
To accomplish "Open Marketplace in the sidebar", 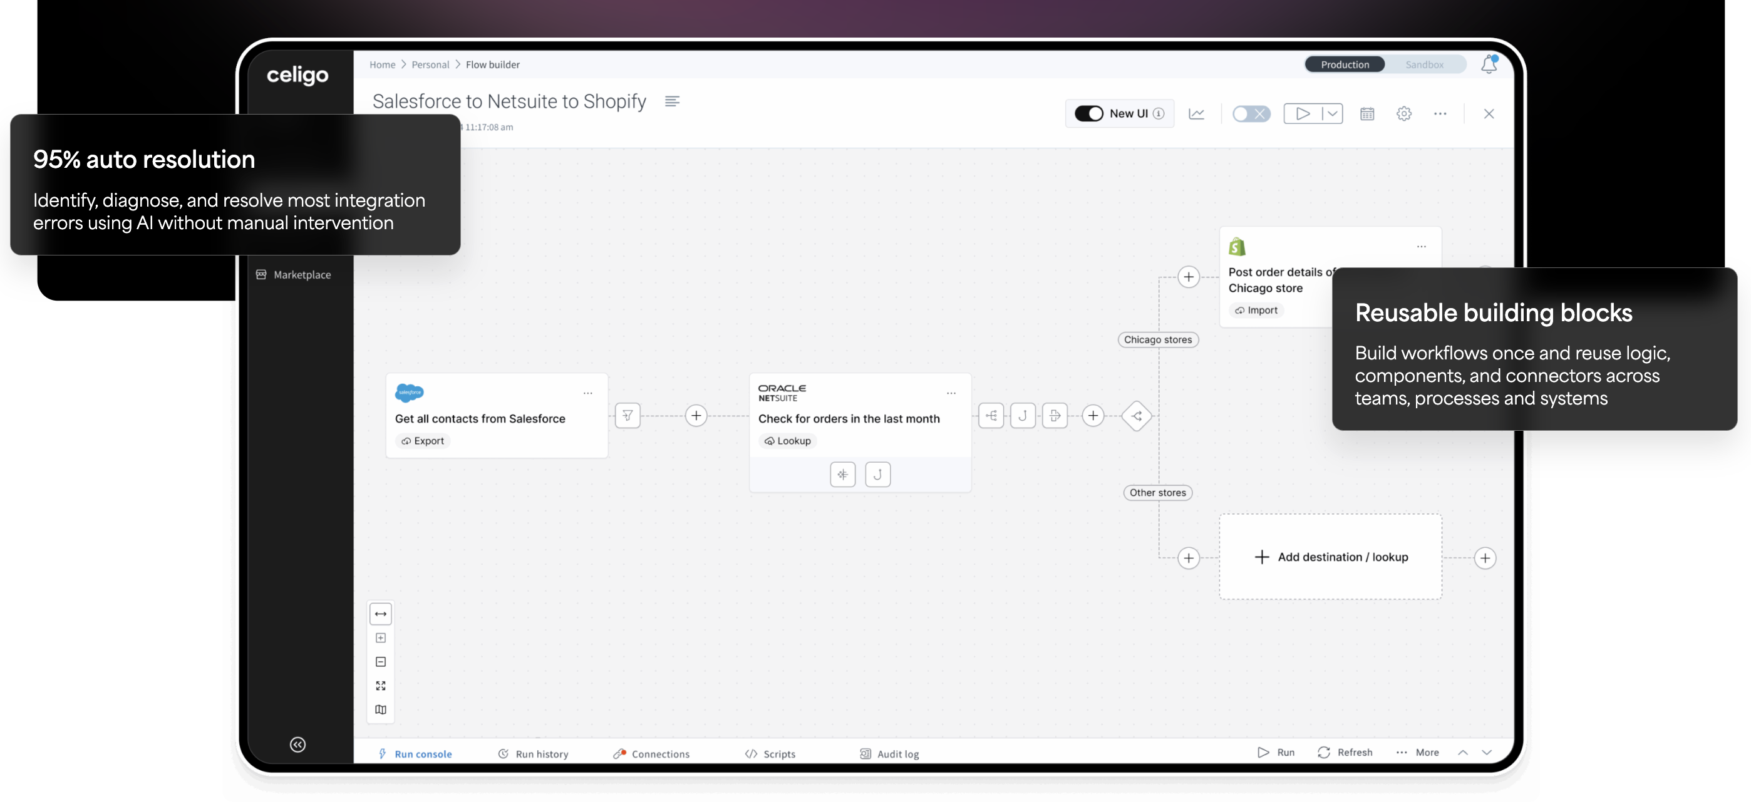I will click(294, 274).
